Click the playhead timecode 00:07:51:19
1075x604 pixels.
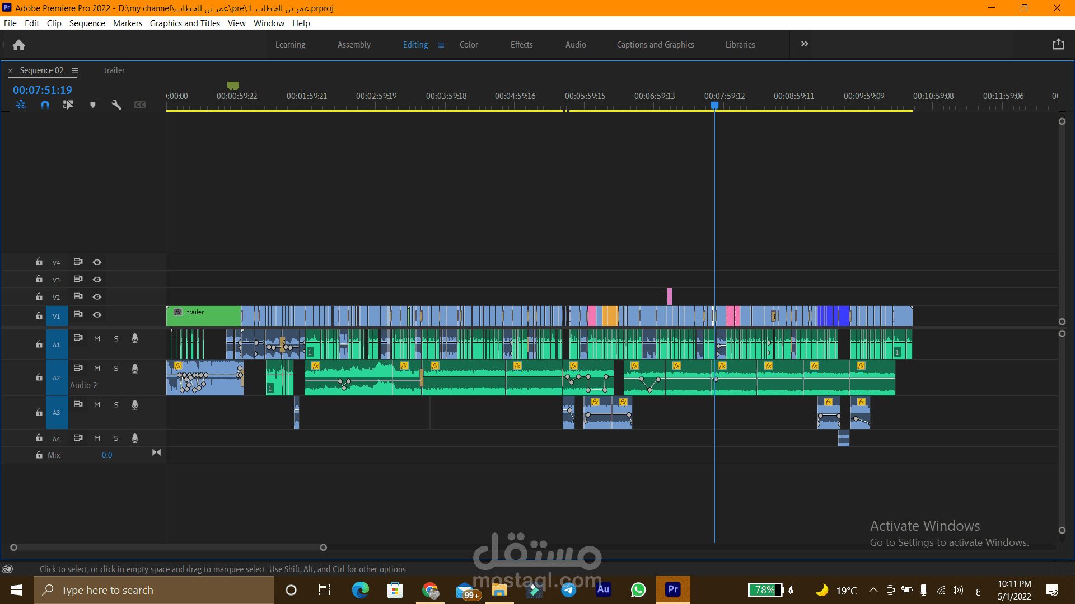pos(43,90)
